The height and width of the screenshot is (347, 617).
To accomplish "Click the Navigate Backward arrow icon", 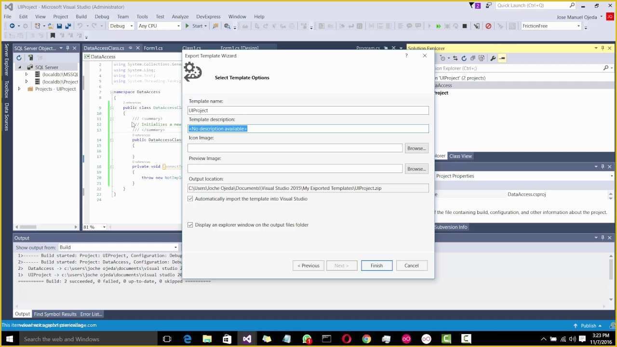I will coord(12,26).
